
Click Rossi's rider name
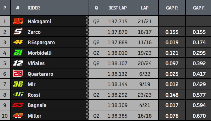(x=33, y=95)
